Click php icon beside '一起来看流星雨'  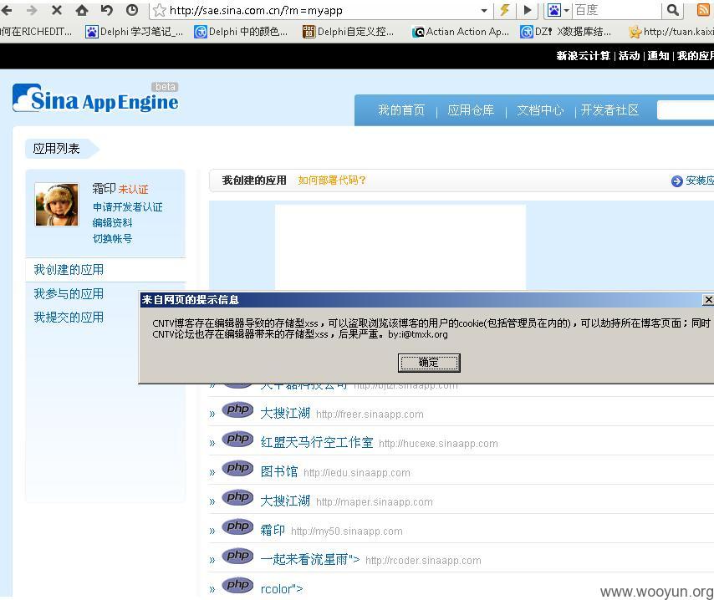[x=237, y=555]
